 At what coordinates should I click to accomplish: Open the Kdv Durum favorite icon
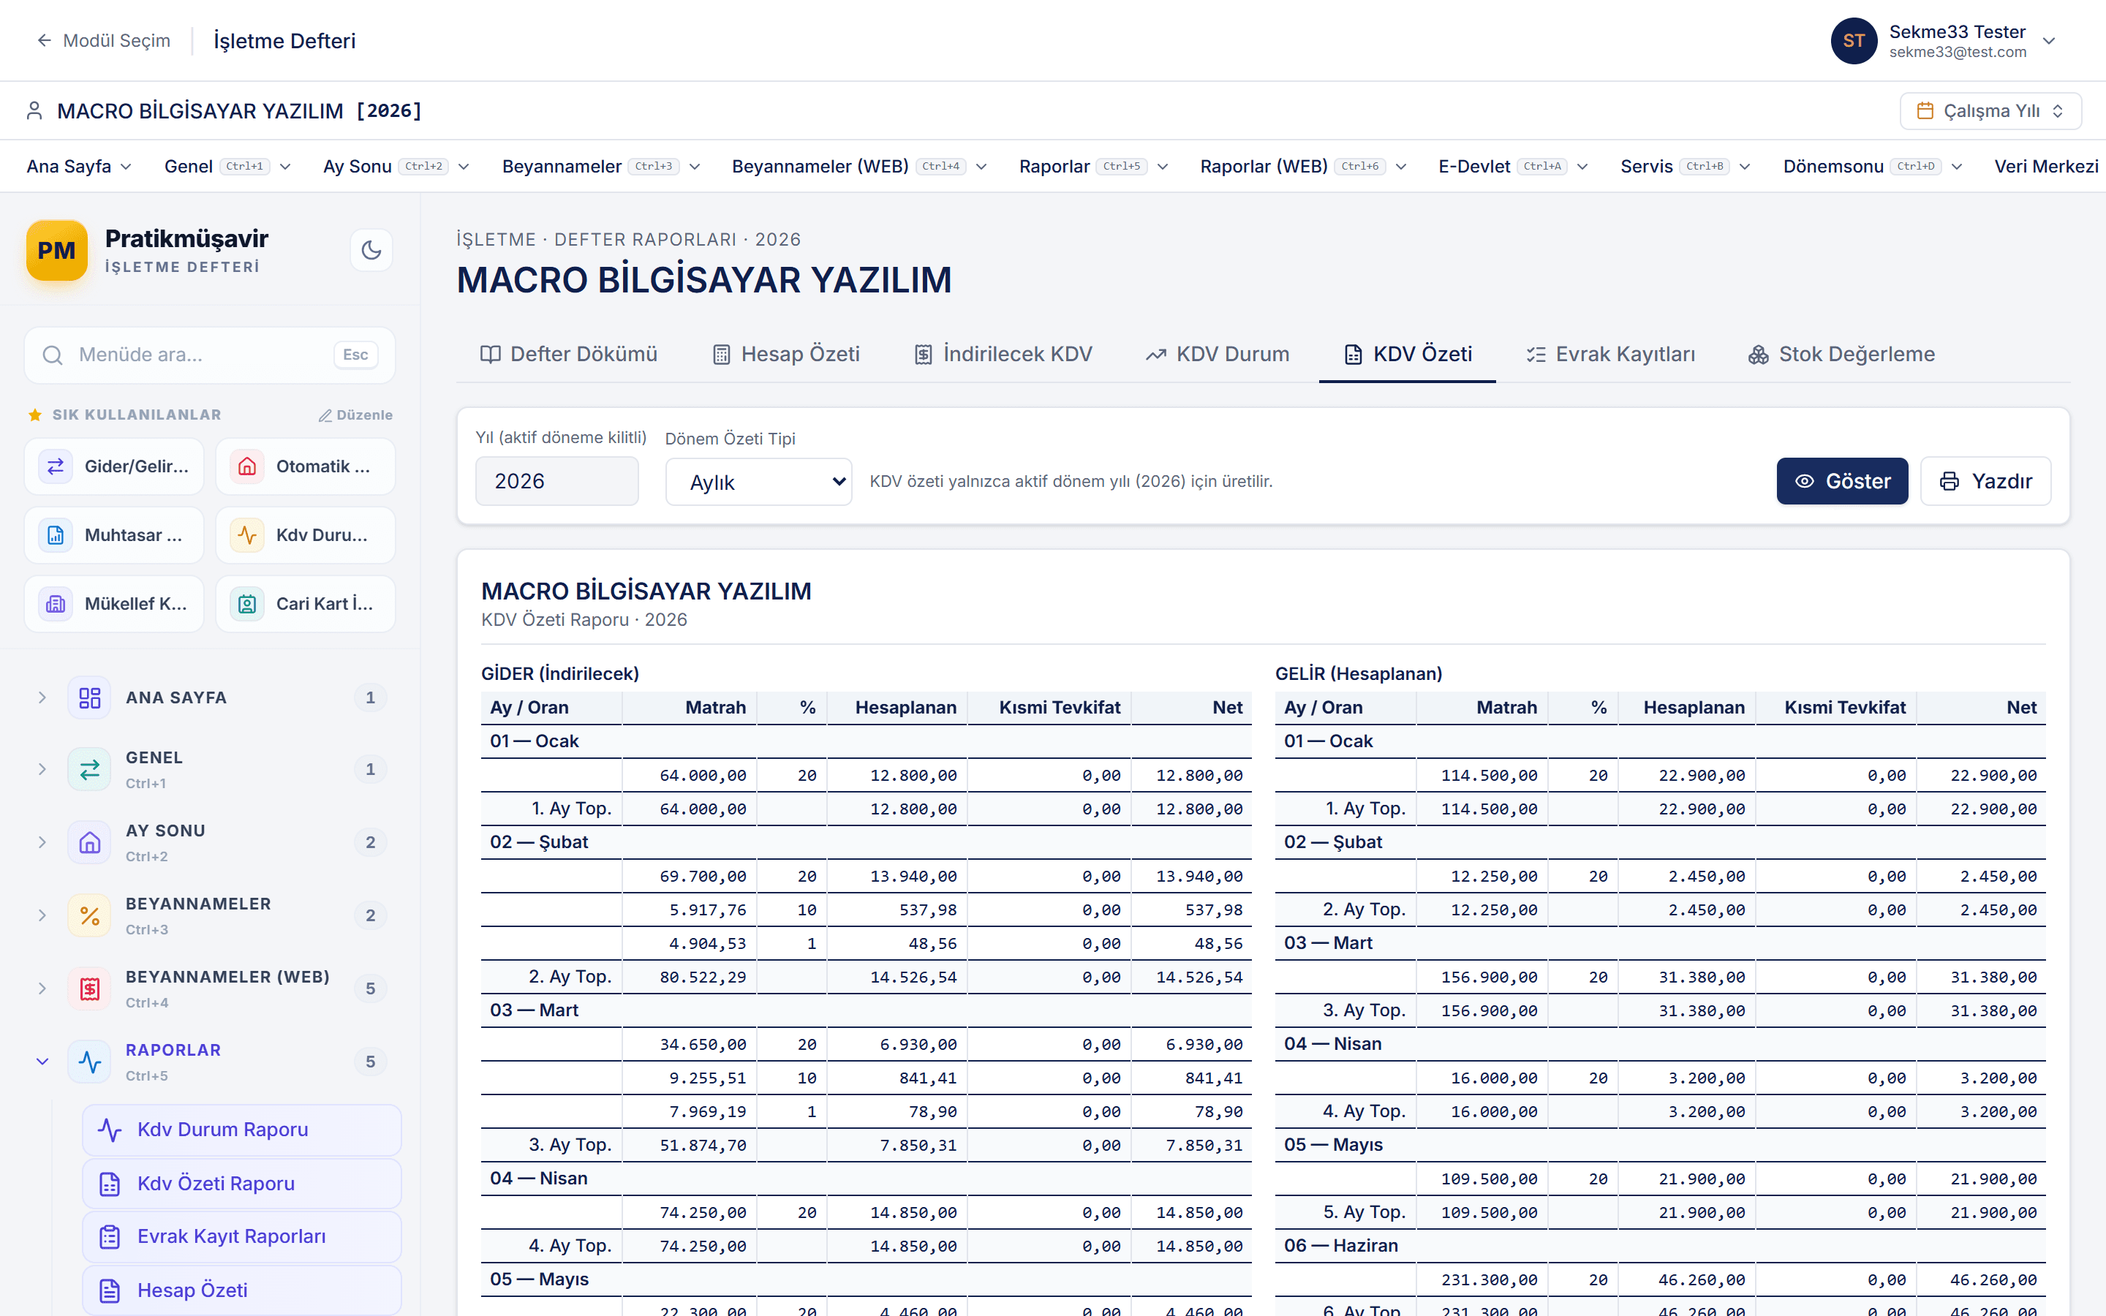coord(247,535)
